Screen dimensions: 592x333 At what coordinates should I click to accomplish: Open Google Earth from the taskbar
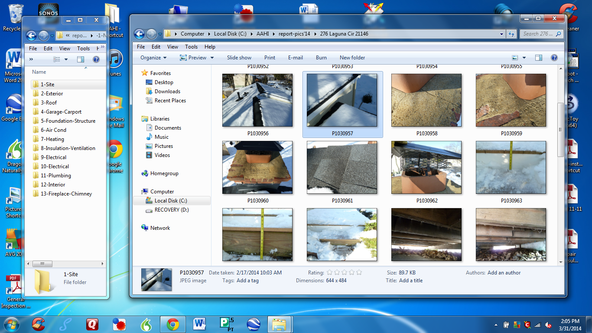pos(253,324)
